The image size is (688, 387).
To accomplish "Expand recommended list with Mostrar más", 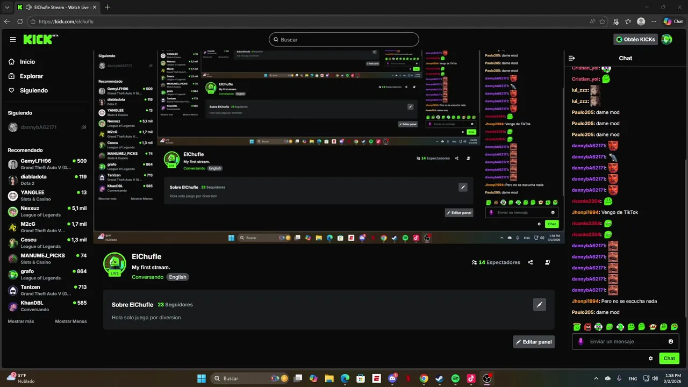I will click(21, 321).
